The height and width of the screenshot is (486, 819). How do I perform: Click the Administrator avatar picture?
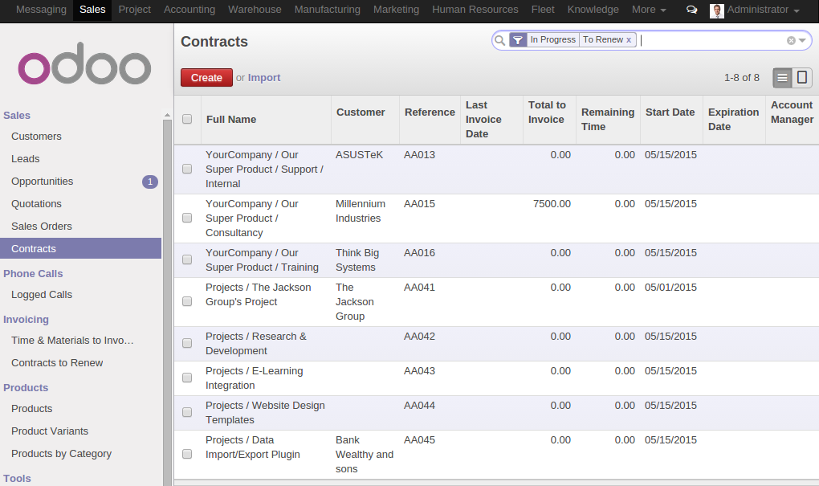716,10
